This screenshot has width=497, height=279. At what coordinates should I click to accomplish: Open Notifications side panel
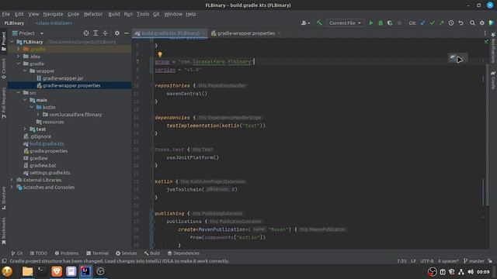pyautogui.click(x=493, y=47)
